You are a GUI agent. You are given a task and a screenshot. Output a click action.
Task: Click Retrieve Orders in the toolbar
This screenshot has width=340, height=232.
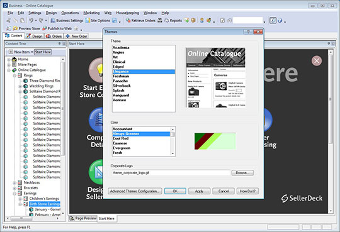coord(141,21)
